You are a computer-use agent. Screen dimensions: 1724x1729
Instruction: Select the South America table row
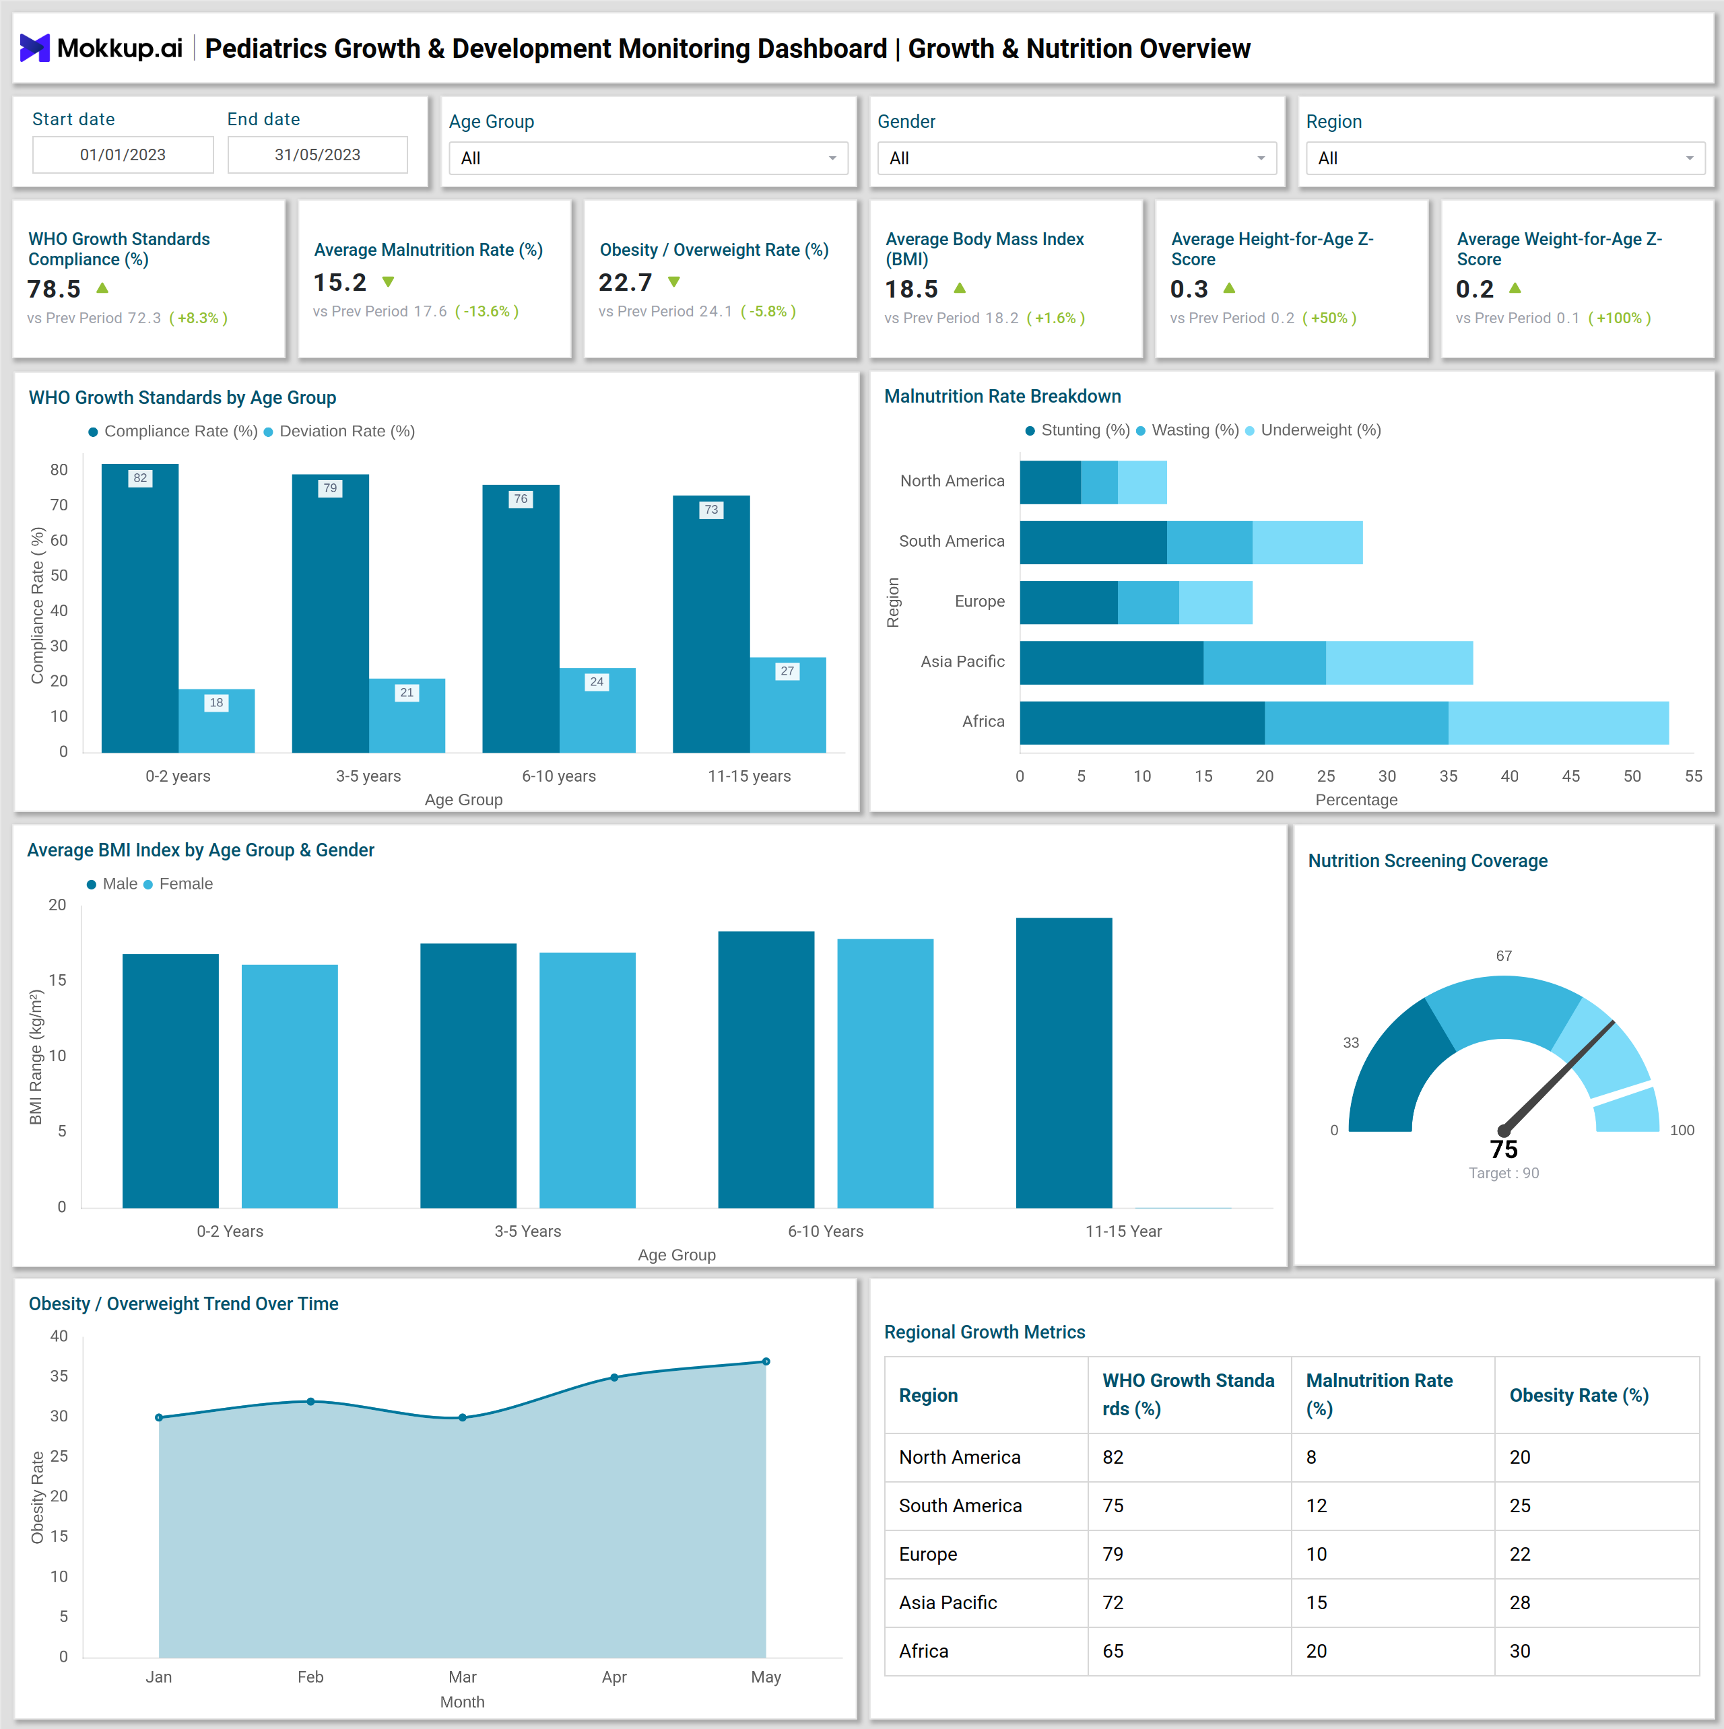1292,1507
